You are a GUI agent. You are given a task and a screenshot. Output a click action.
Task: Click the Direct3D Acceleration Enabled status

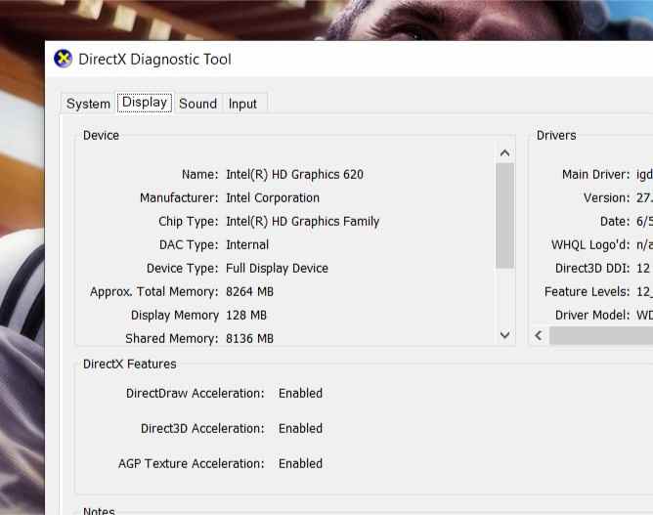(300, 428)
